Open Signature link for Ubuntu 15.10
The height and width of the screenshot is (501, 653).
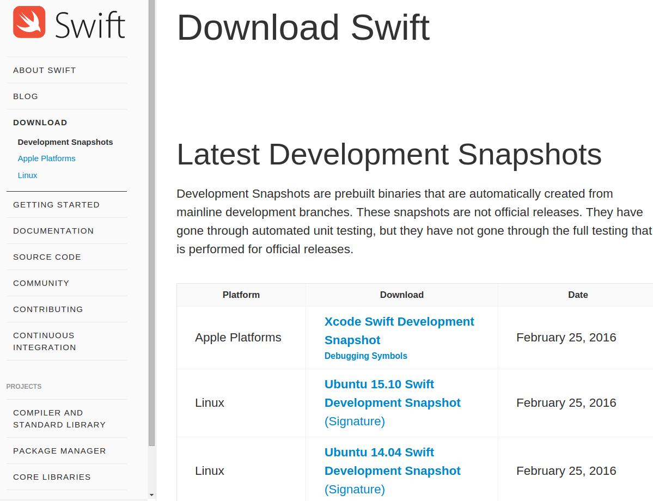355,421
